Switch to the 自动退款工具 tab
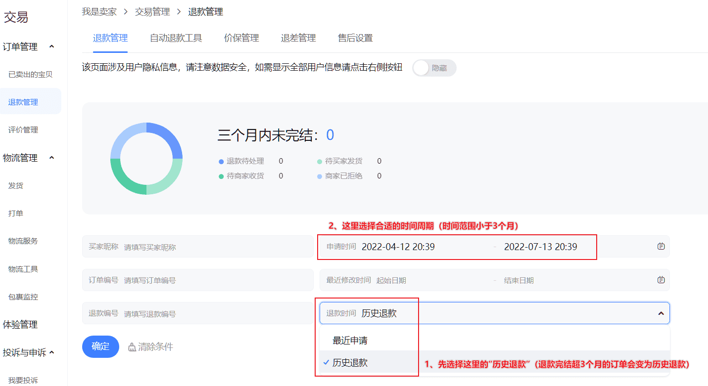Screen dimensions: 708x386 click(x=176, y=38)
